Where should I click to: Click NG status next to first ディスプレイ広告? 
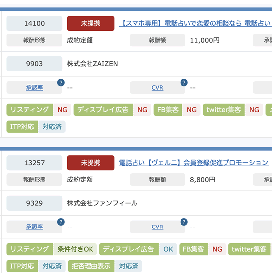tap(142, 110)
